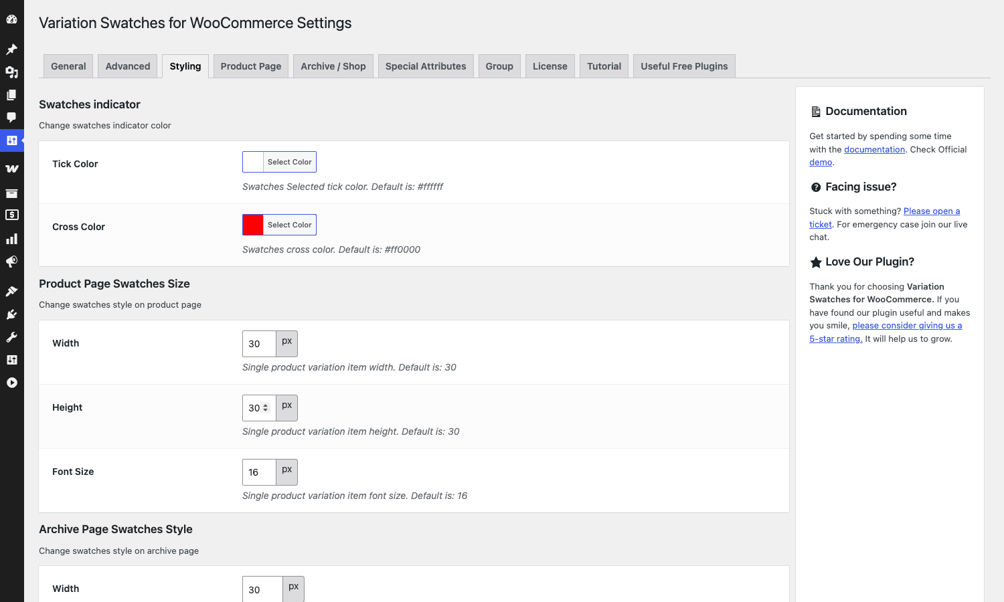
Task: Open Payments dollar icon in sidebar
Action: pos(11,215)
